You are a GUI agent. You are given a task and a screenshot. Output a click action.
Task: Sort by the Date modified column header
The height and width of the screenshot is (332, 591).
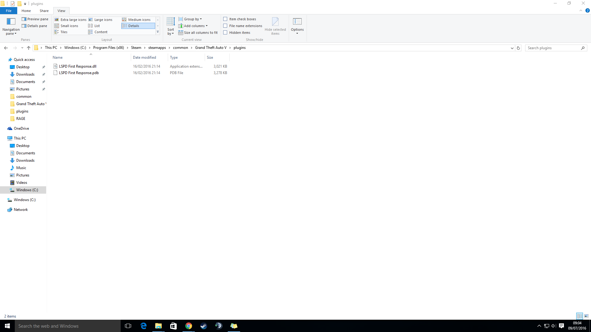pos(144,57)
